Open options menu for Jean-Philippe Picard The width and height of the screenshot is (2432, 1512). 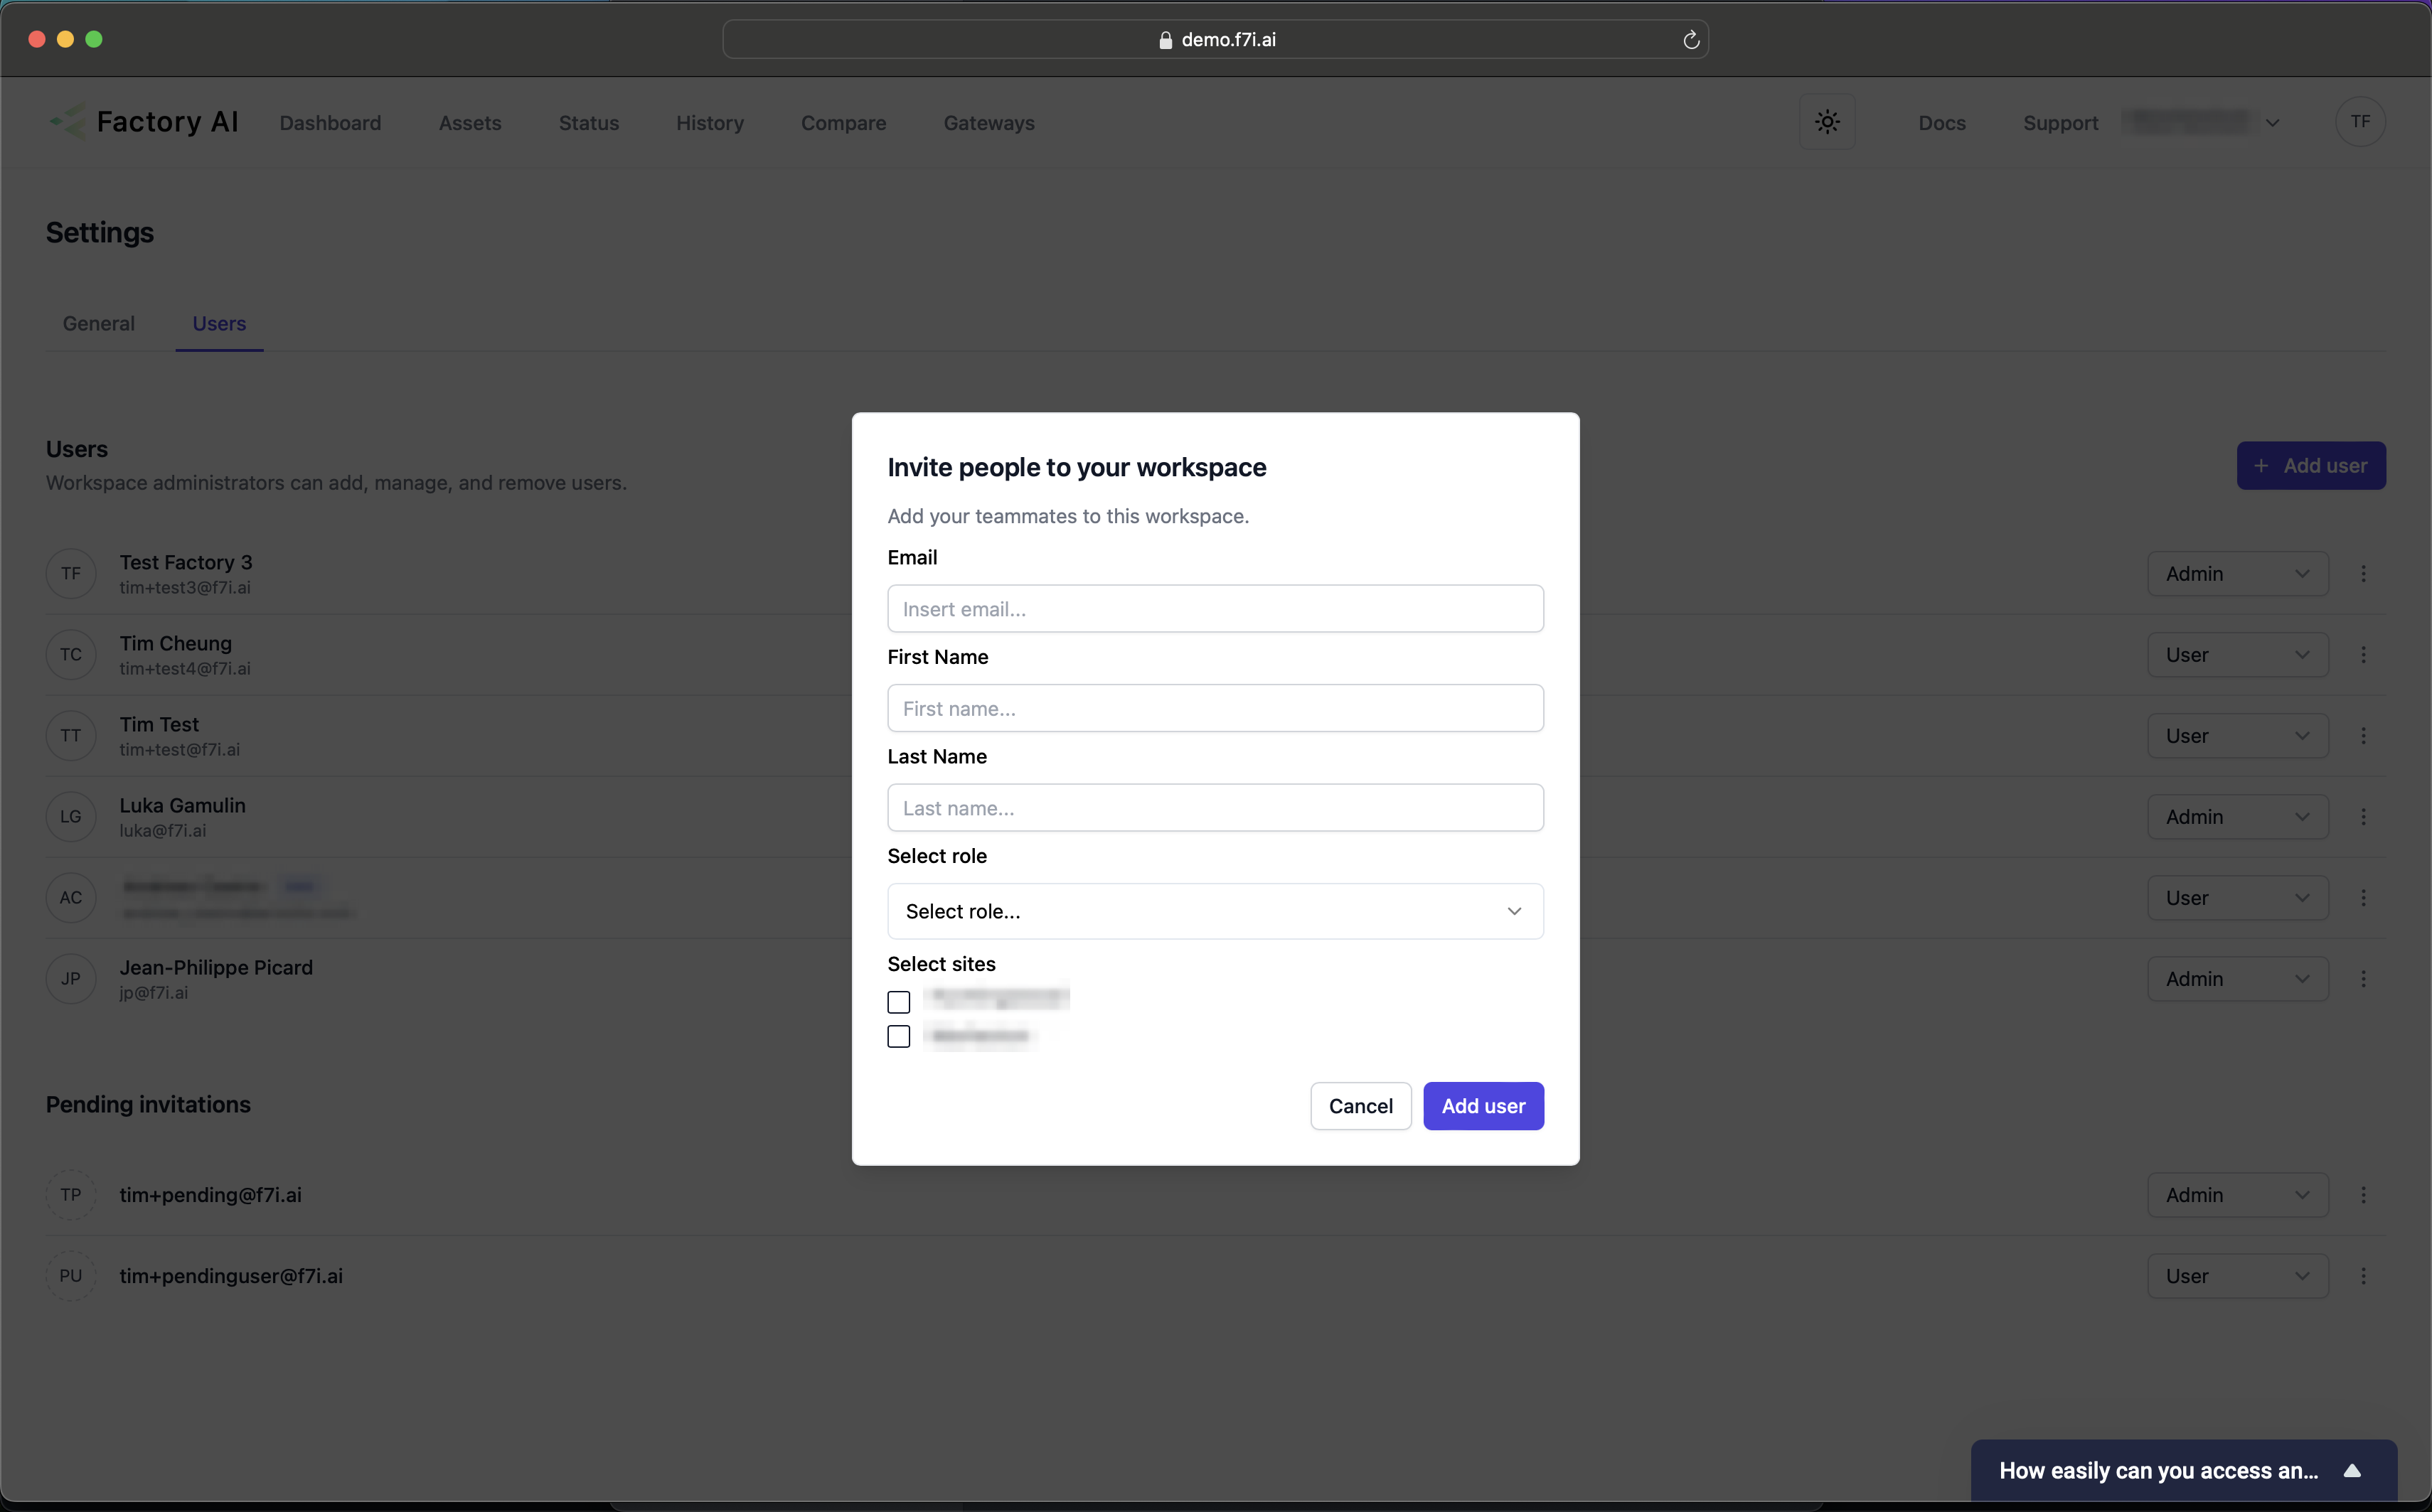coord(2363,979)
